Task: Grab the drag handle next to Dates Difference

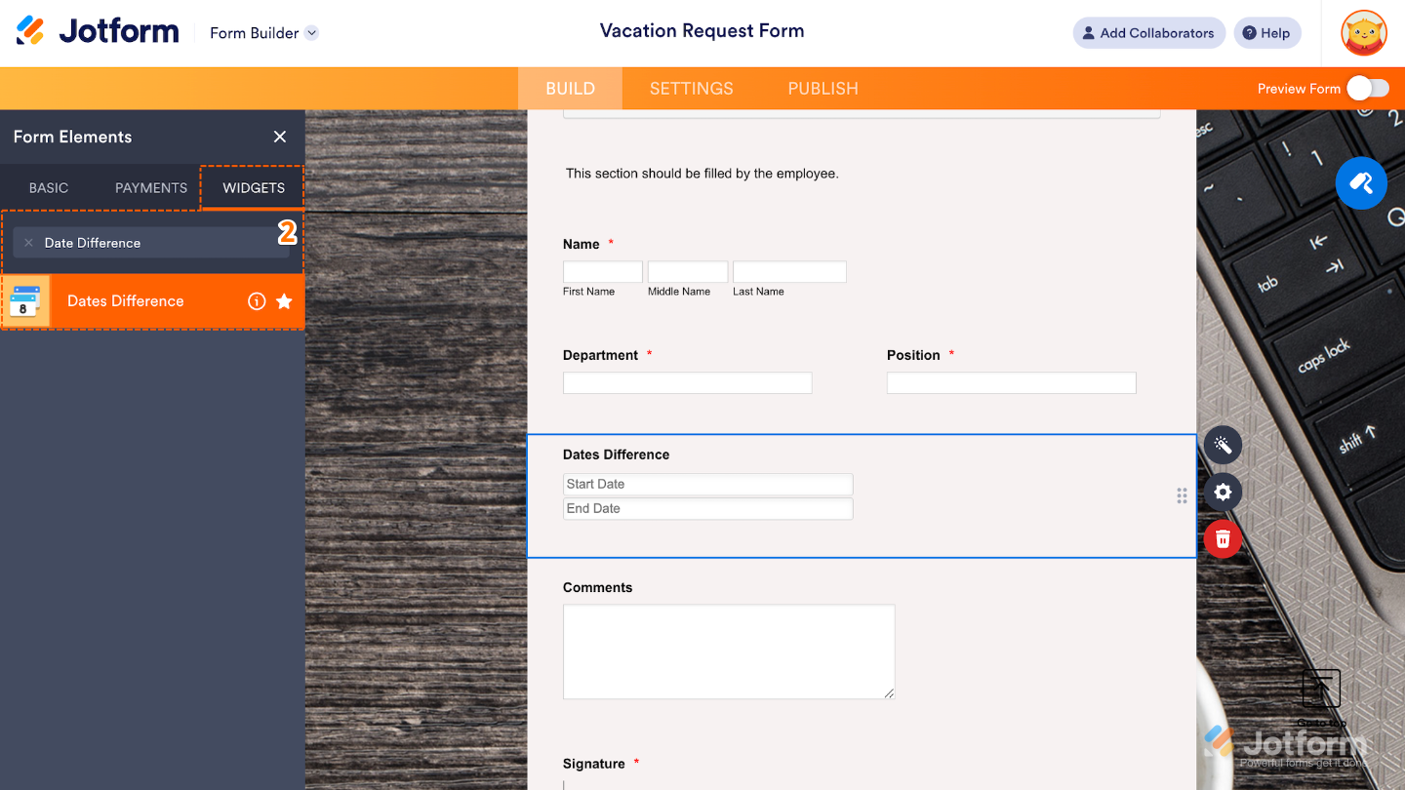Action: tap(1181, 495)
